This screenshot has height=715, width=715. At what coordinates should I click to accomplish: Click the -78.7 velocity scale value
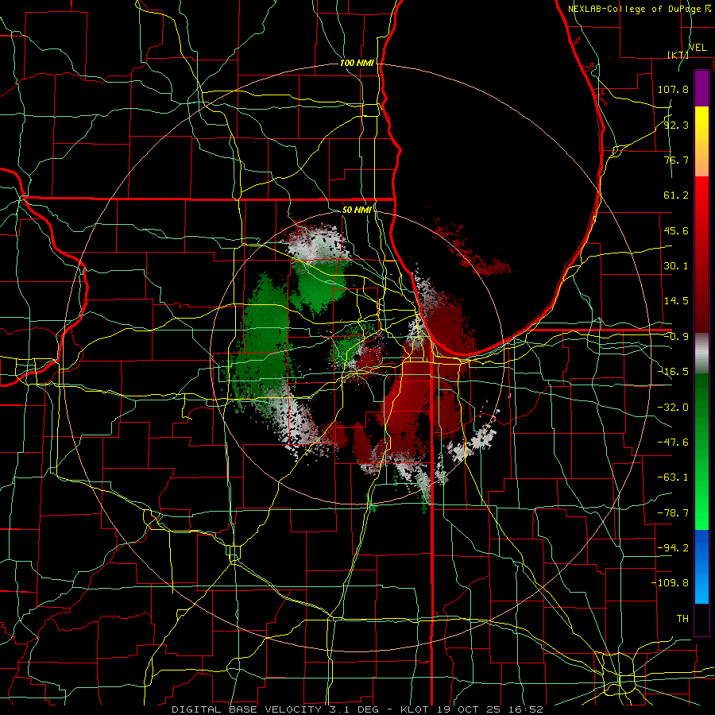pyautogui.click(x=673, y=513)
